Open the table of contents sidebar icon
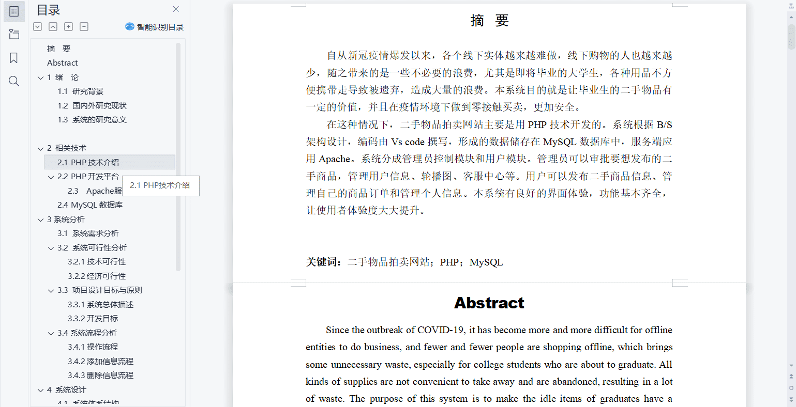Screen dimensions: 796x407 [x=14, y=11]
